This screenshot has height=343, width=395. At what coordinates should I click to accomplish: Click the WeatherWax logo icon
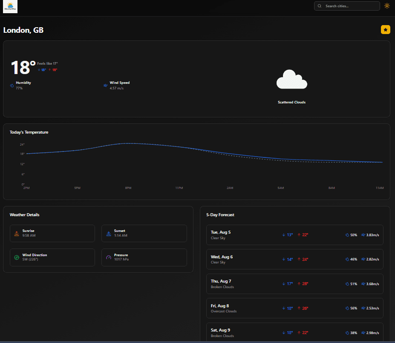click(x=10, y=6)
